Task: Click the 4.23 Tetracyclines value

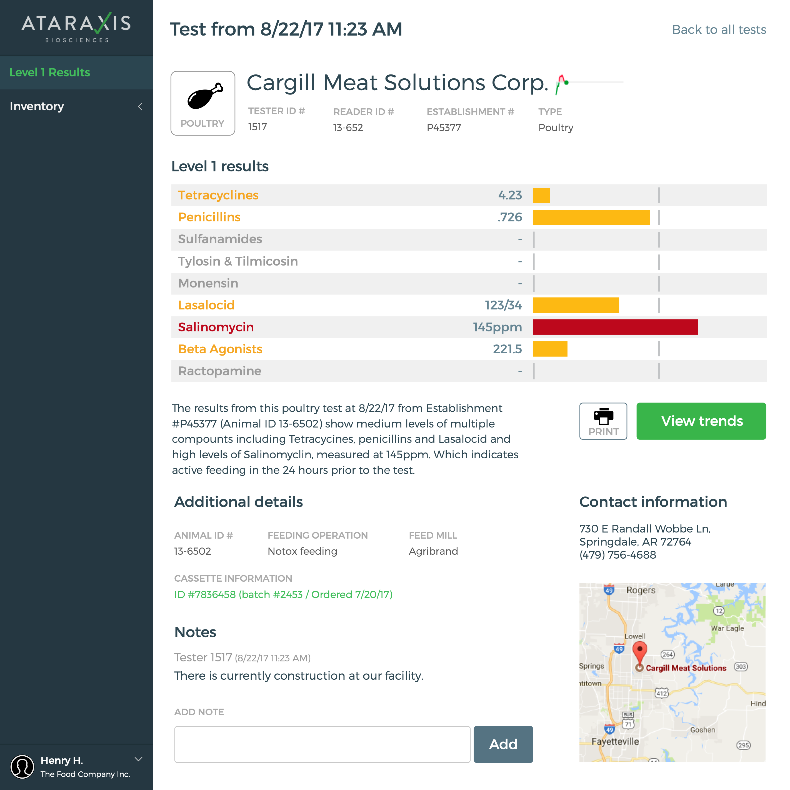Action: pos(510,196)
